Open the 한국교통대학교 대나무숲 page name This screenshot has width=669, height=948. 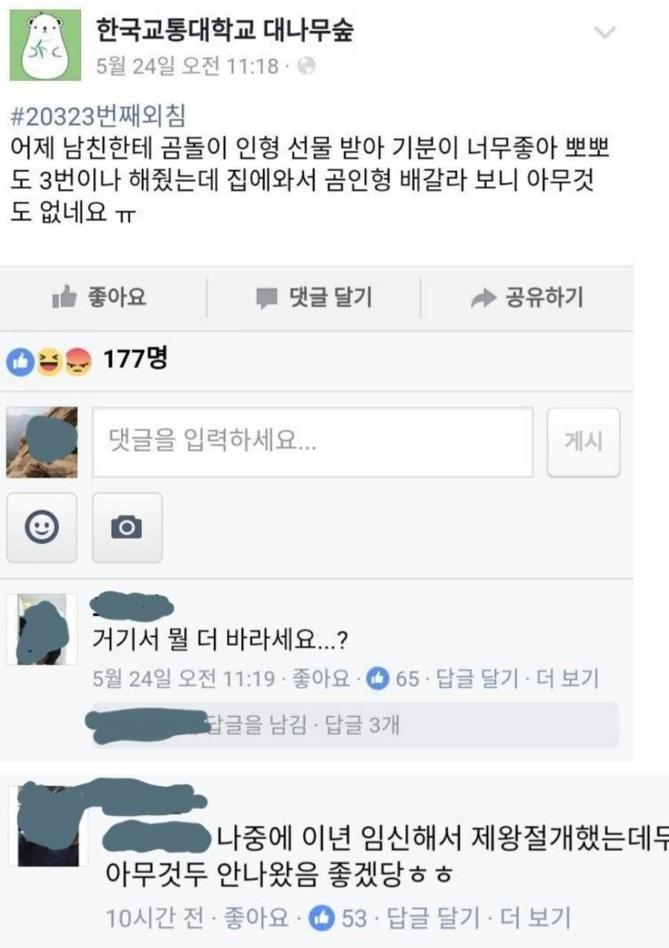(x=225, y=30)
